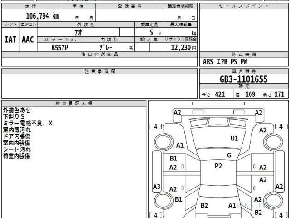Click the U1 mark on the windshield

coord(234,138)
